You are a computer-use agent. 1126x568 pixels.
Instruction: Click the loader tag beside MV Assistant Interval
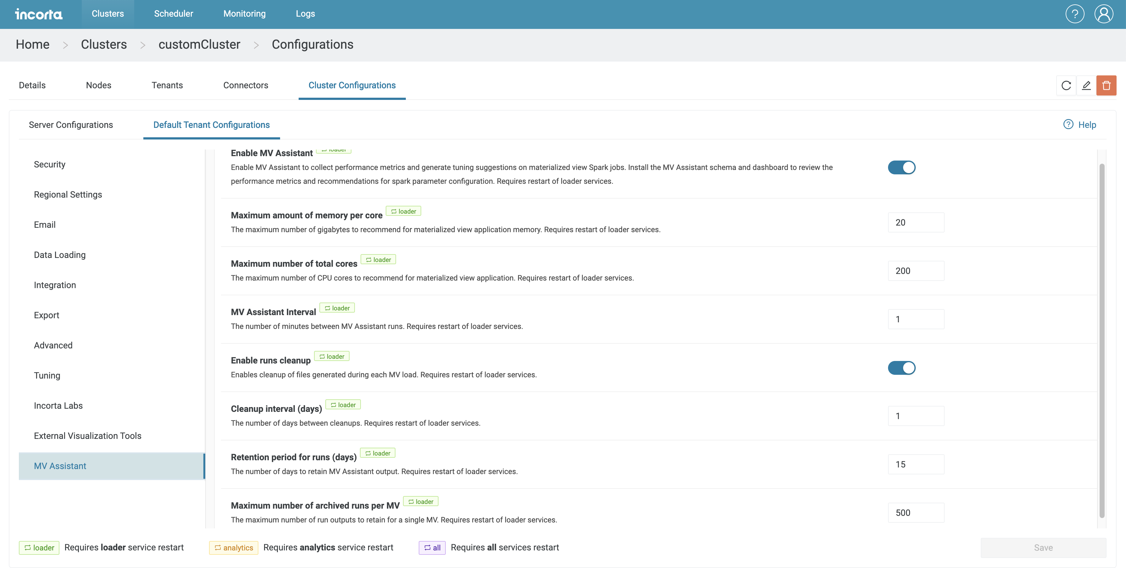tap(337, 308)
